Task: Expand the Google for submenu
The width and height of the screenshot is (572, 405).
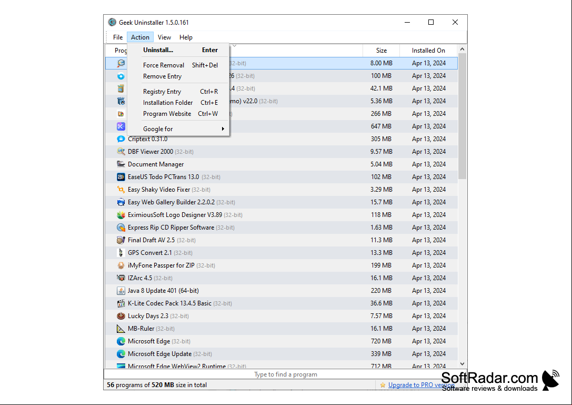Action: (x=178, y=129)
